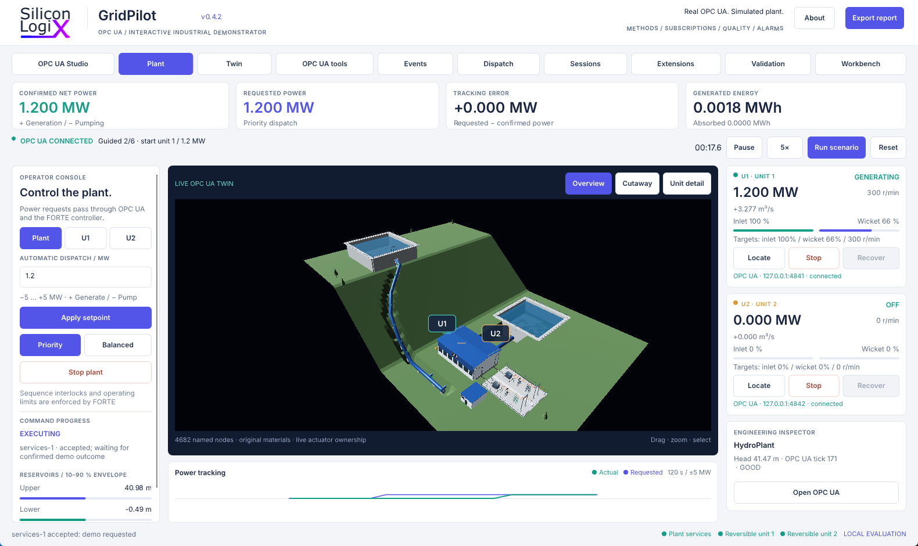Show the Overview twin view
Image resolution: width=918 pixels, height=546 pixels.
[589, 184]
